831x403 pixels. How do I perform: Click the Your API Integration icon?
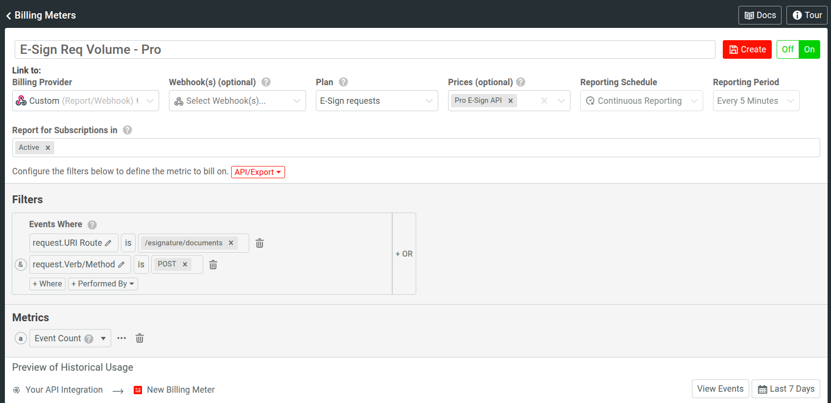tap(16, 390)
